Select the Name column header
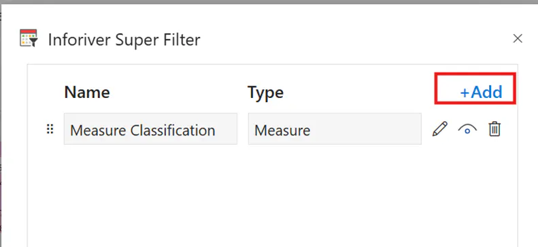Viewport: 538px width, 247px height. [x=87, y=93]
